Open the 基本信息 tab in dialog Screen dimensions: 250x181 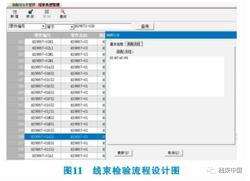coord(117,44)
